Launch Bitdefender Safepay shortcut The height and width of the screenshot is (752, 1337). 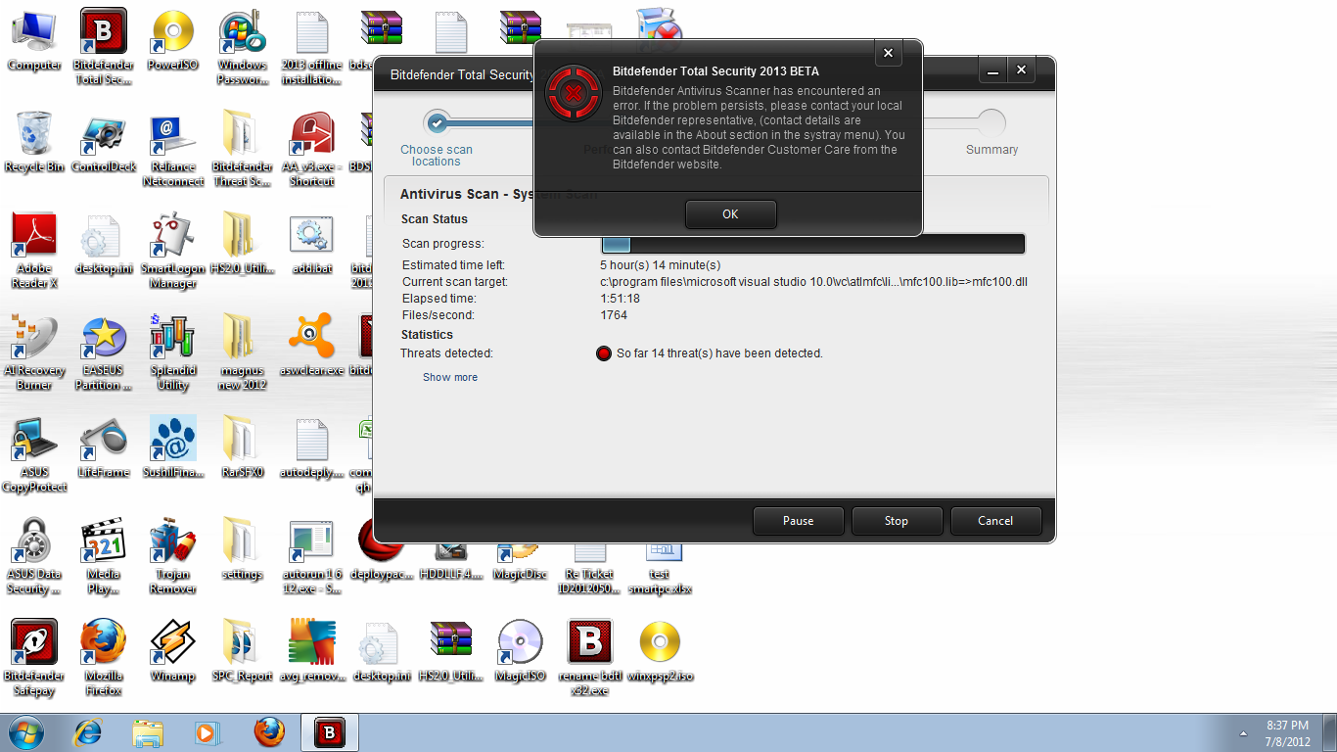34,658
